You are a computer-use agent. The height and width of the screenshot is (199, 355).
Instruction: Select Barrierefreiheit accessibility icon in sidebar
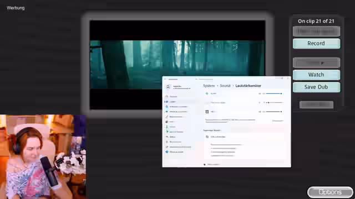[x=167, y=142]
